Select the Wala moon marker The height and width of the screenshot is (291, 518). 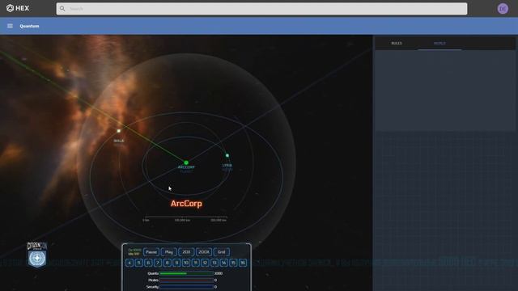[119, 131]
